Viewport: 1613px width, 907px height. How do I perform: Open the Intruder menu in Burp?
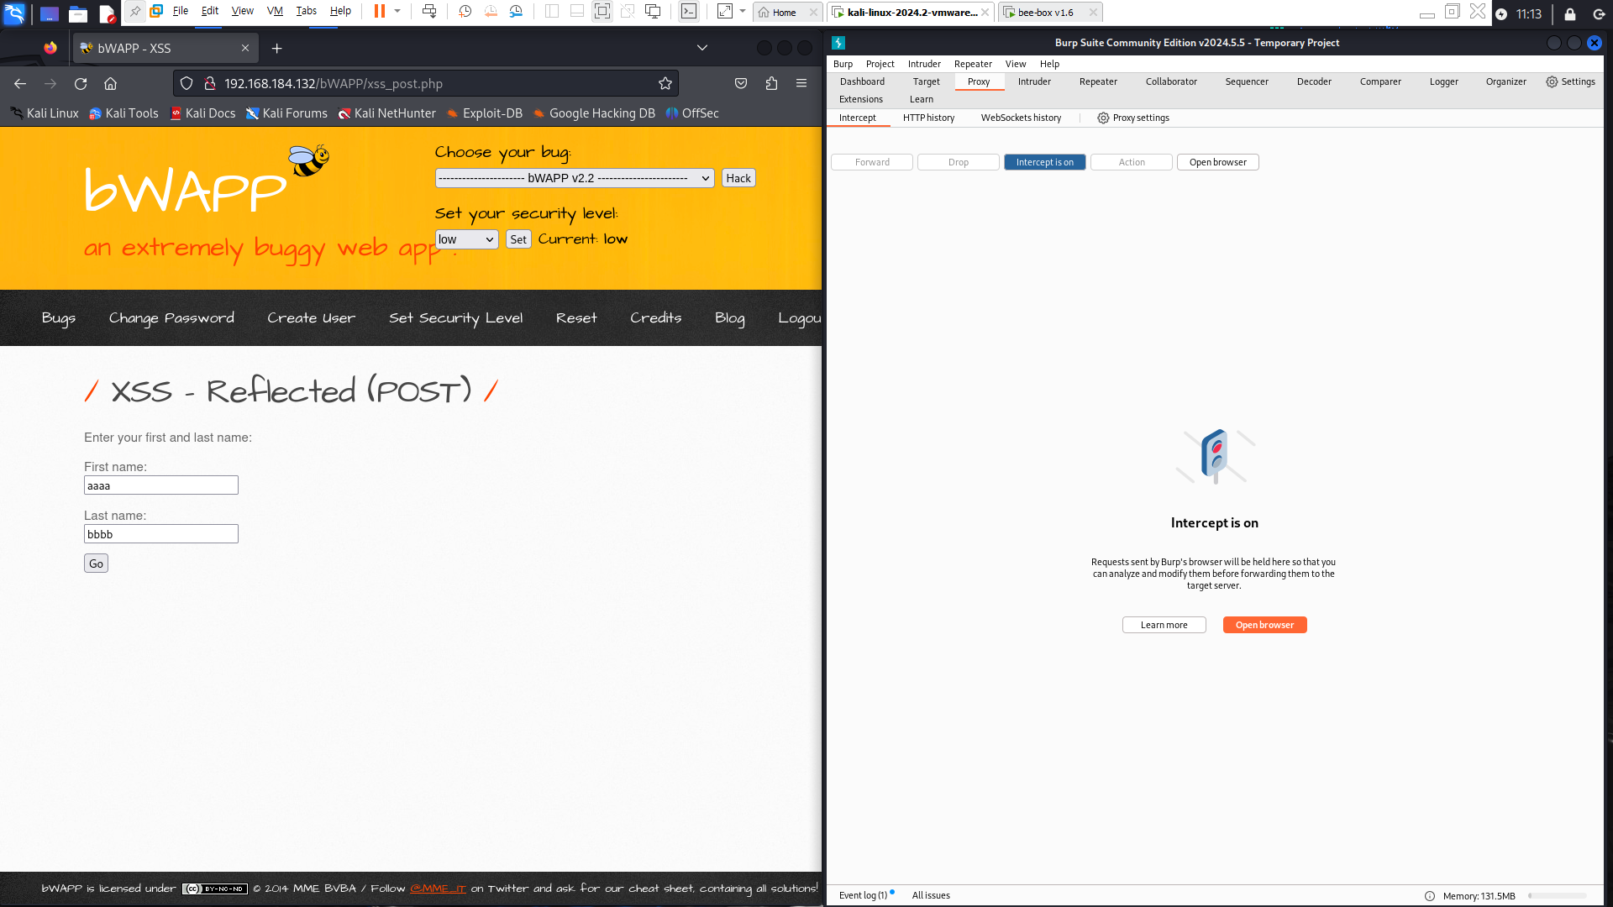(x=923, y=64)
